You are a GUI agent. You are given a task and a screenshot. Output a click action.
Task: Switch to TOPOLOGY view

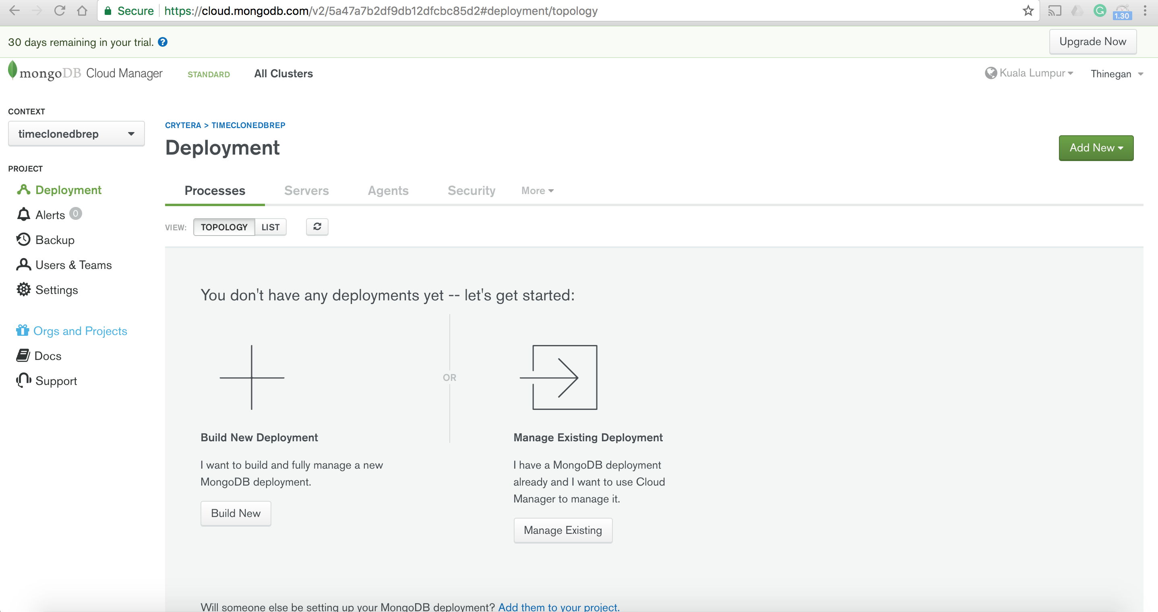coord(223,227)
